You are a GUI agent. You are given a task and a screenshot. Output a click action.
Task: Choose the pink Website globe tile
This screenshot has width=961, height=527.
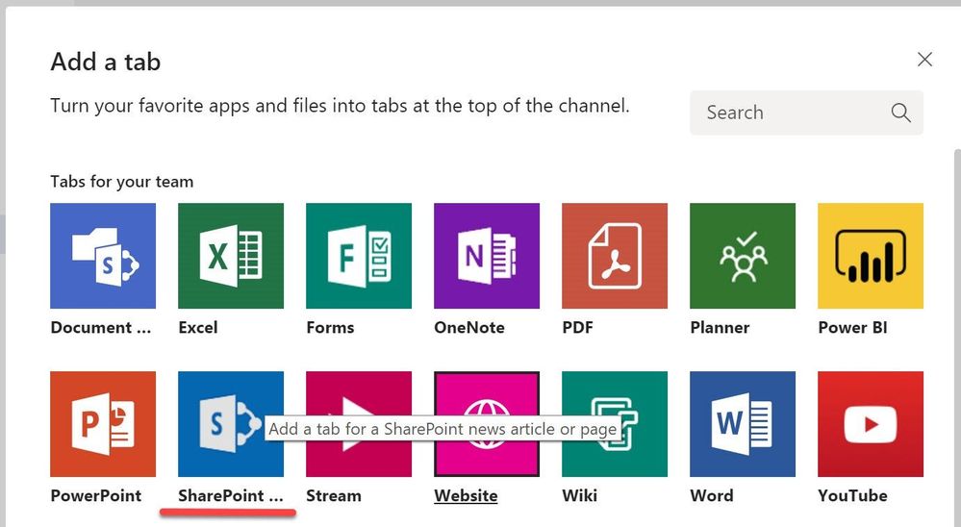(487, 424)
